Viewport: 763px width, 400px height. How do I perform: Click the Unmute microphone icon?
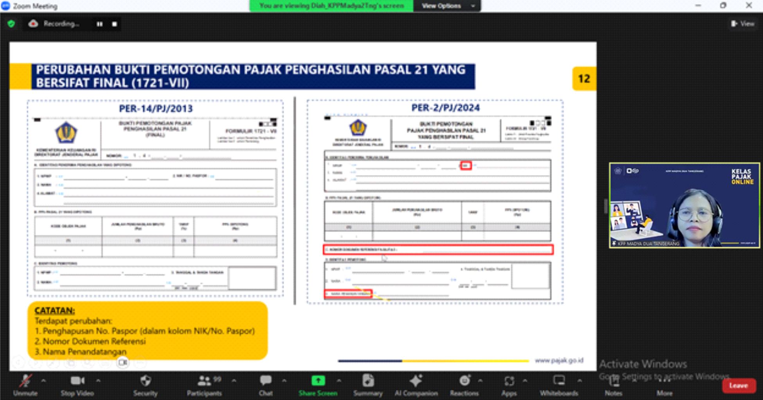point(26,381)
